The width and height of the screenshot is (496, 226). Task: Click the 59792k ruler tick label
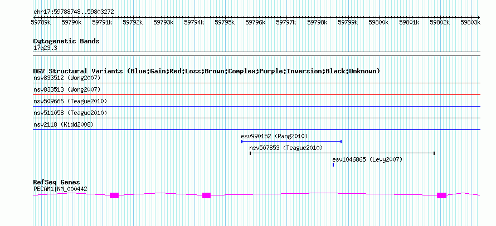coord(133,22)
